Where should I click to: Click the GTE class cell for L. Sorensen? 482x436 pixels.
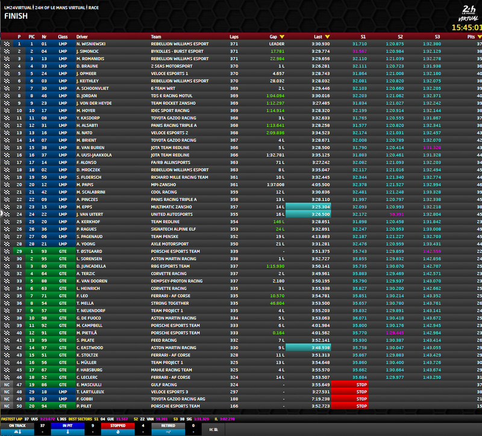[x=63, y=259]
